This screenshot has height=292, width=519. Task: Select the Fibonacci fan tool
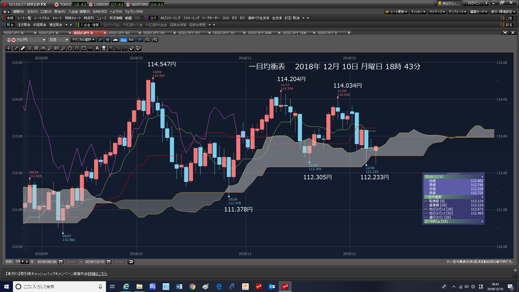[50, 48]
